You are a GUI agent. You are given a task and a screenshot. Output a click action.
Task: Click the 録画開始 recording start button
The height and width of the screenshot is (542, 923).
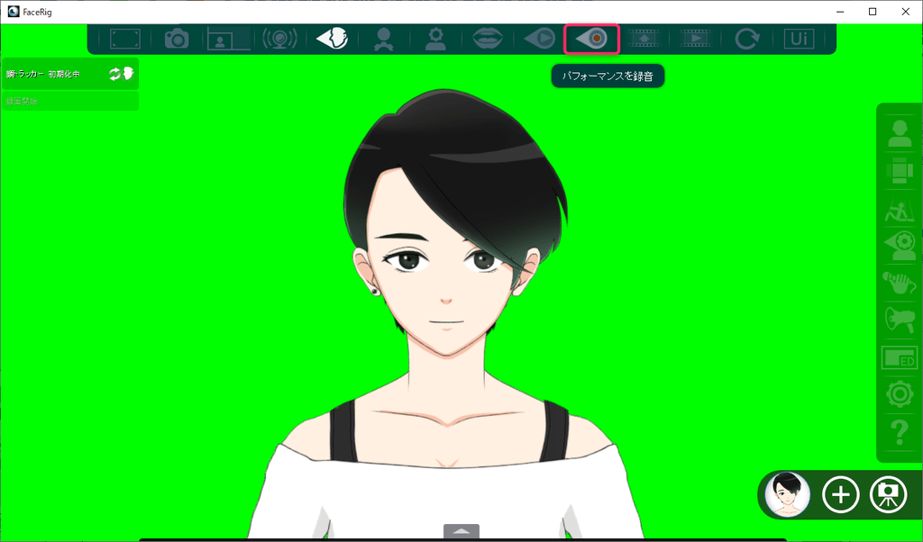coord(69,101)
